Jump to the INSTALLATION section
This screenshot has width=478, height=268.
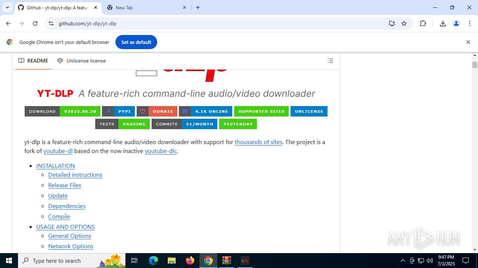pyautogui.click(x=56, y=166)
